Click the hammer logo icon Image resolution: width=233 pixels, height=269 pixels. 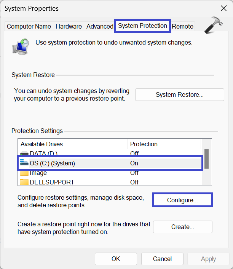click(213, 26)
